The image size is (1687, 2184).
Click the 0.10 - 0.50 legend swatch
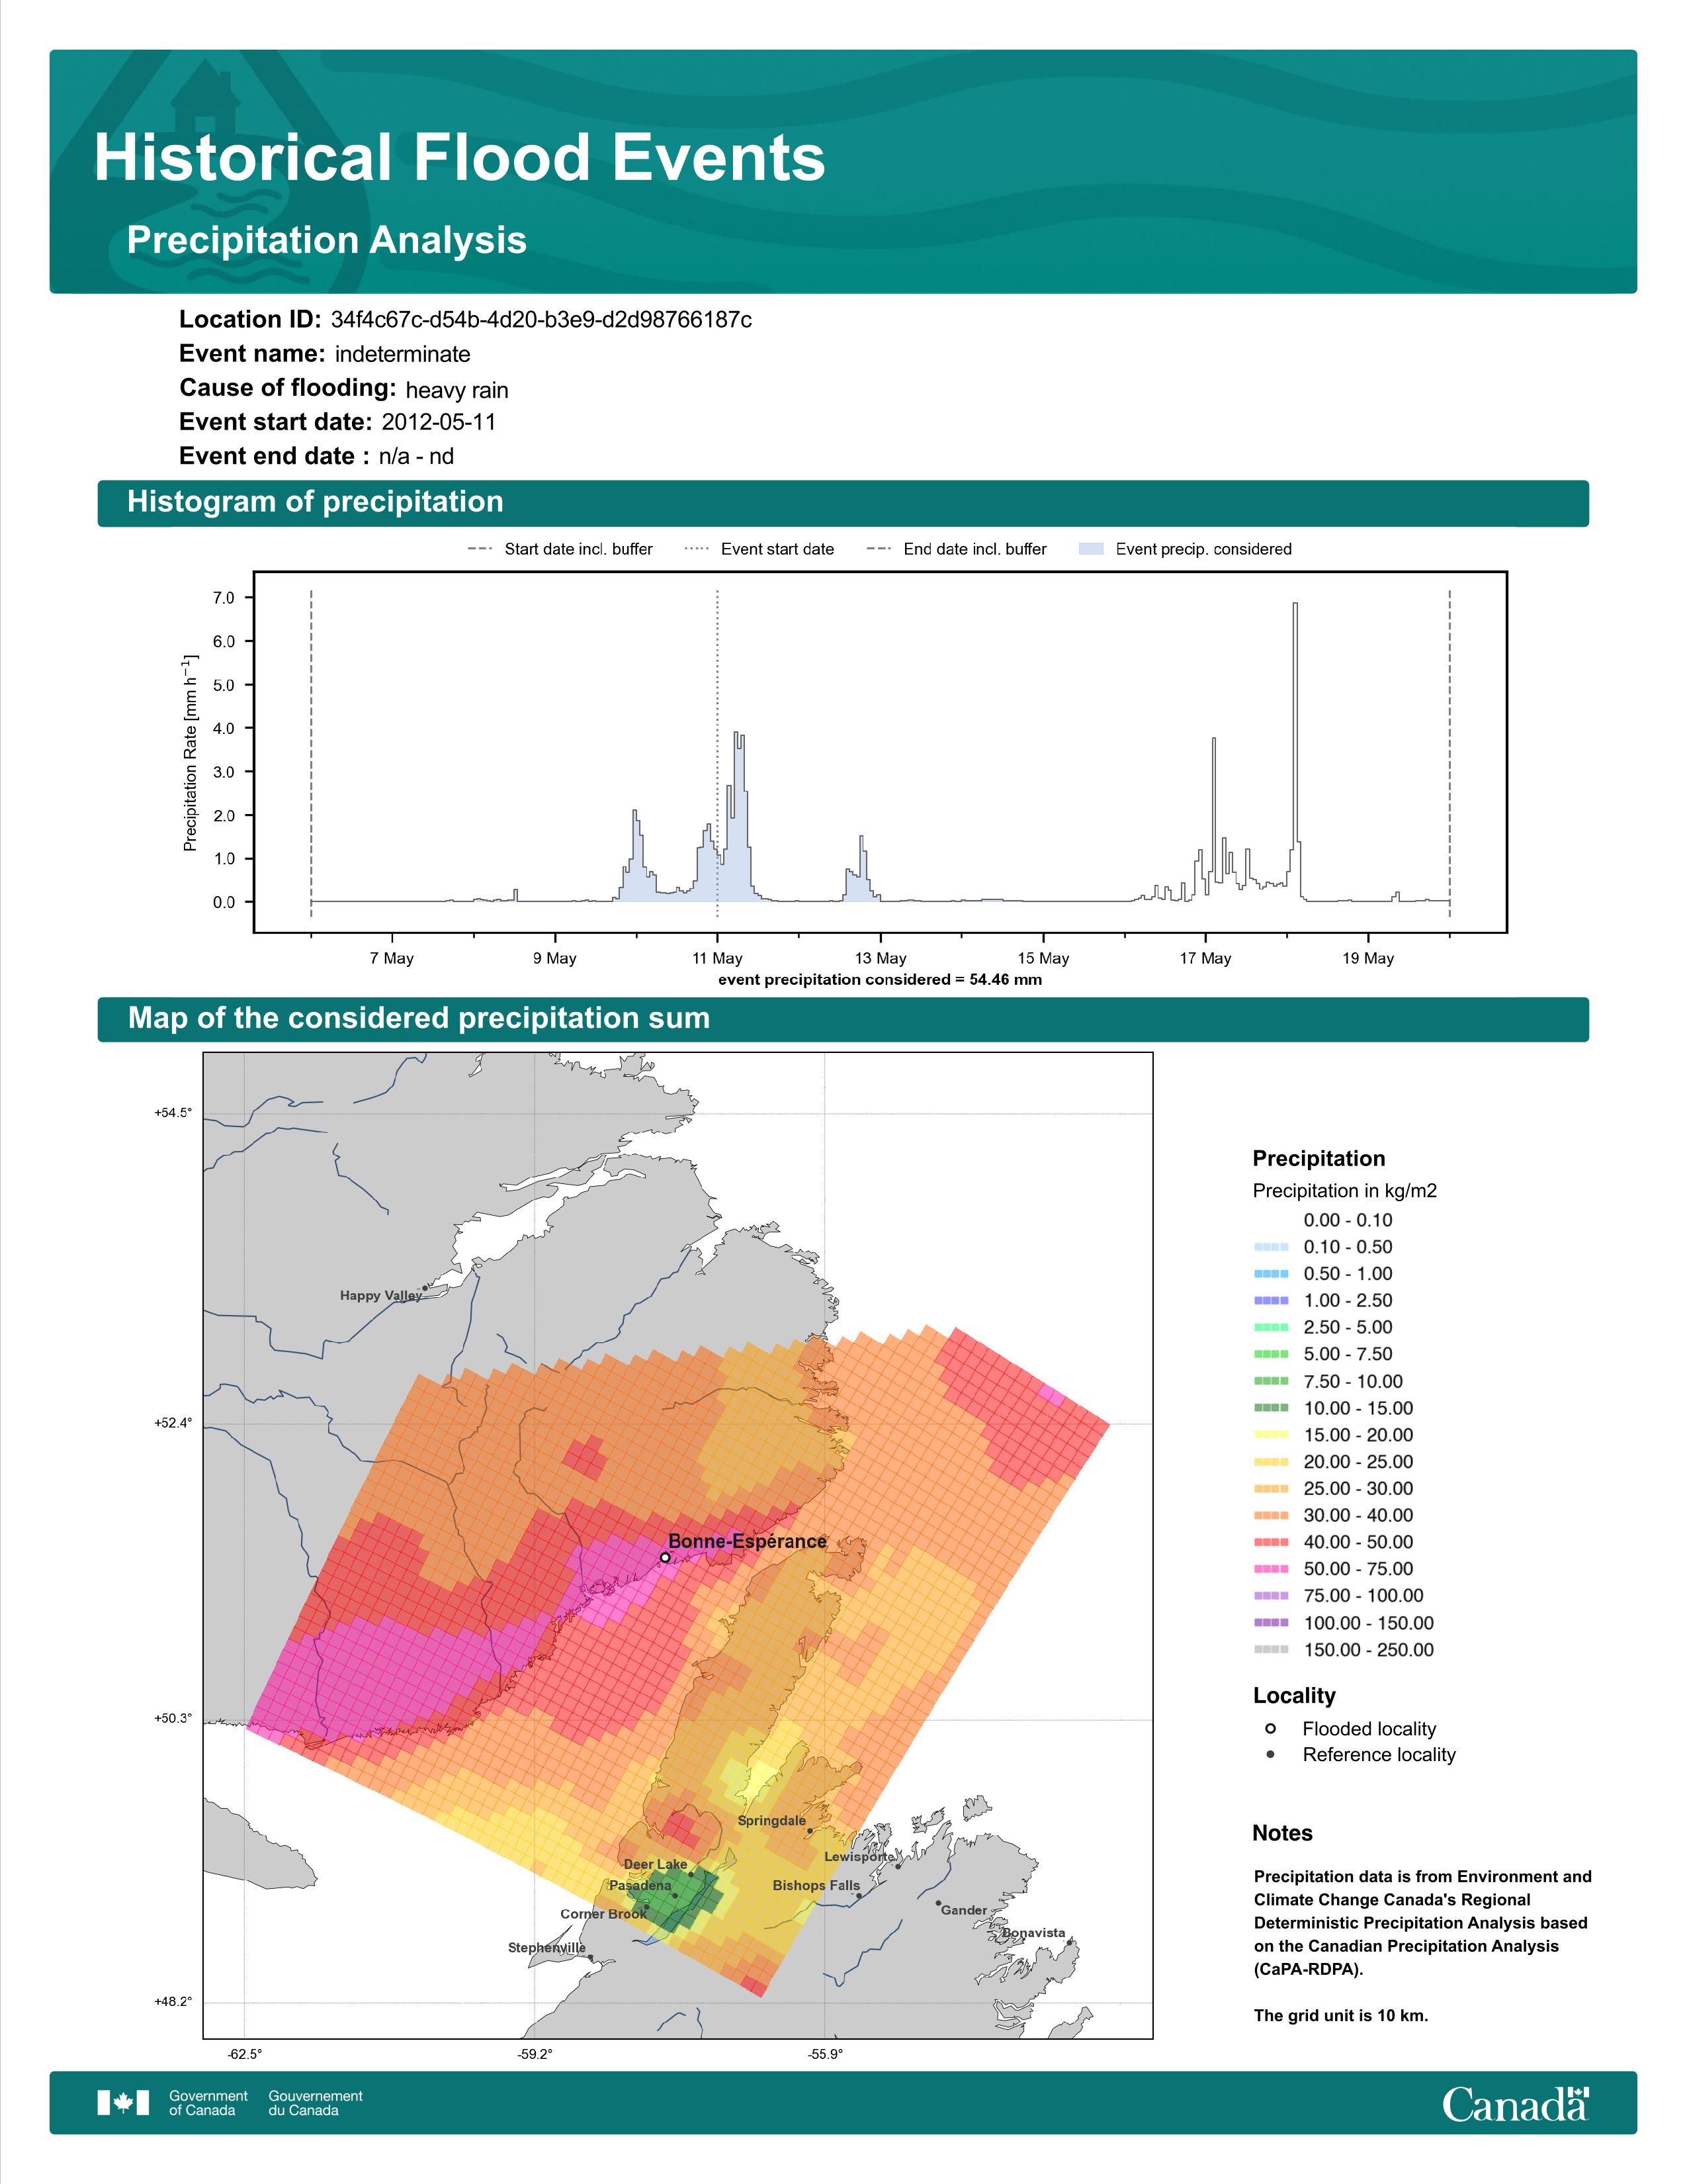[1270, 1247]
